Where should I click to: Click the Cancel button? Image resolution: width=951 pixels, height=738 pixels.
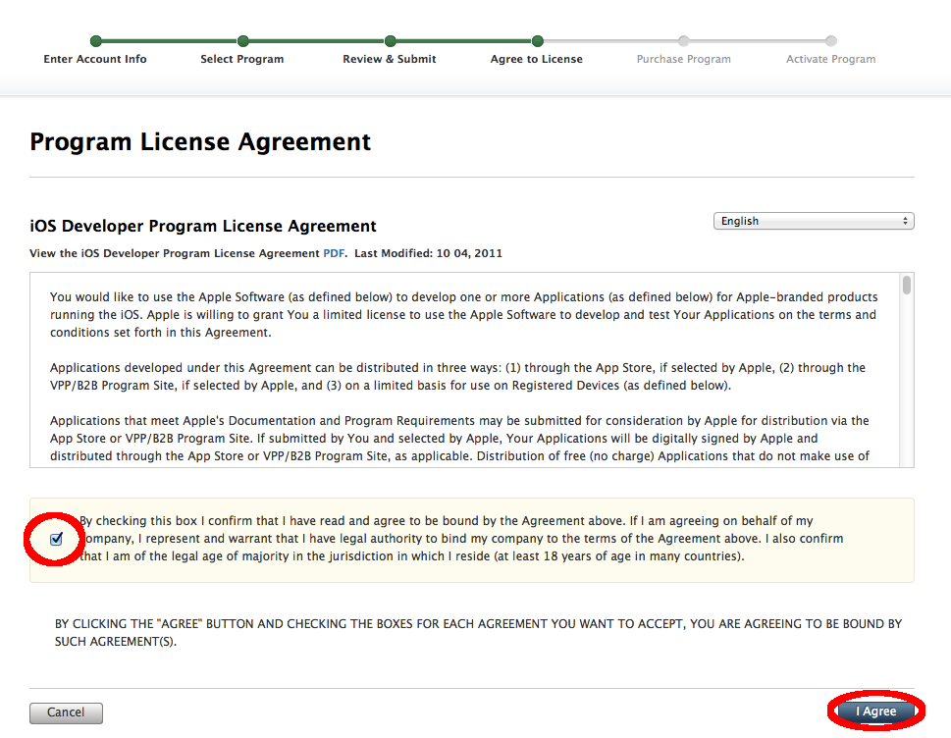pyautogui.click(x=66, y=712)
